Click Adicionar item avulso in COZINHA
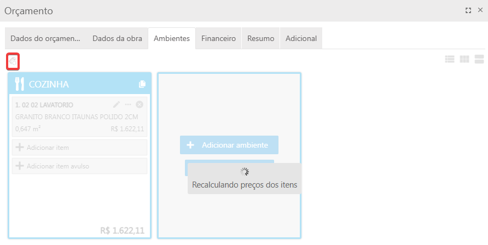The height and width of the screenshot is (245, 488). coord(79,166)
